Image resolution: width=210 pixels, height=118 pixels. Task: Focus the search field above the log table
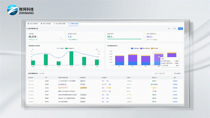[x=163, y=73]
